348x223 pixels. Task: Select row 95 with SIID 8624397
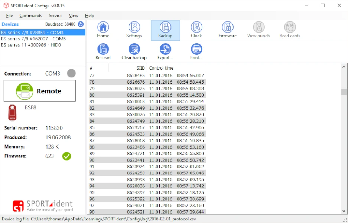(147, 193)
